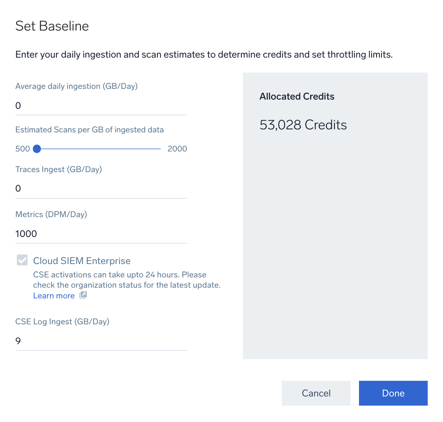Click the Cloud SIEM Enterprise label text
This screenshot has height=422, width=443.
tap(82, 261)
